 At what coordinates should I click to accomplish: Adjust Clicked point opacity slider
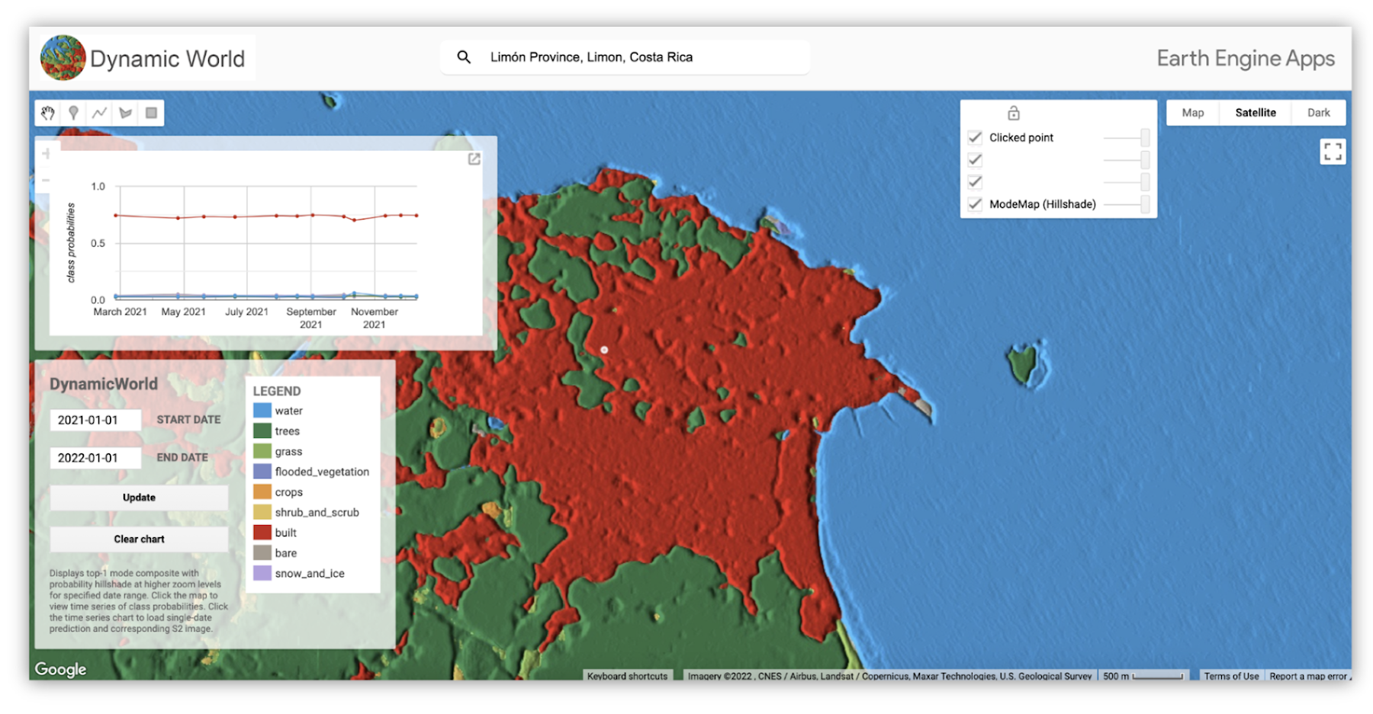pyautogui.click(x=1127, y=137)
